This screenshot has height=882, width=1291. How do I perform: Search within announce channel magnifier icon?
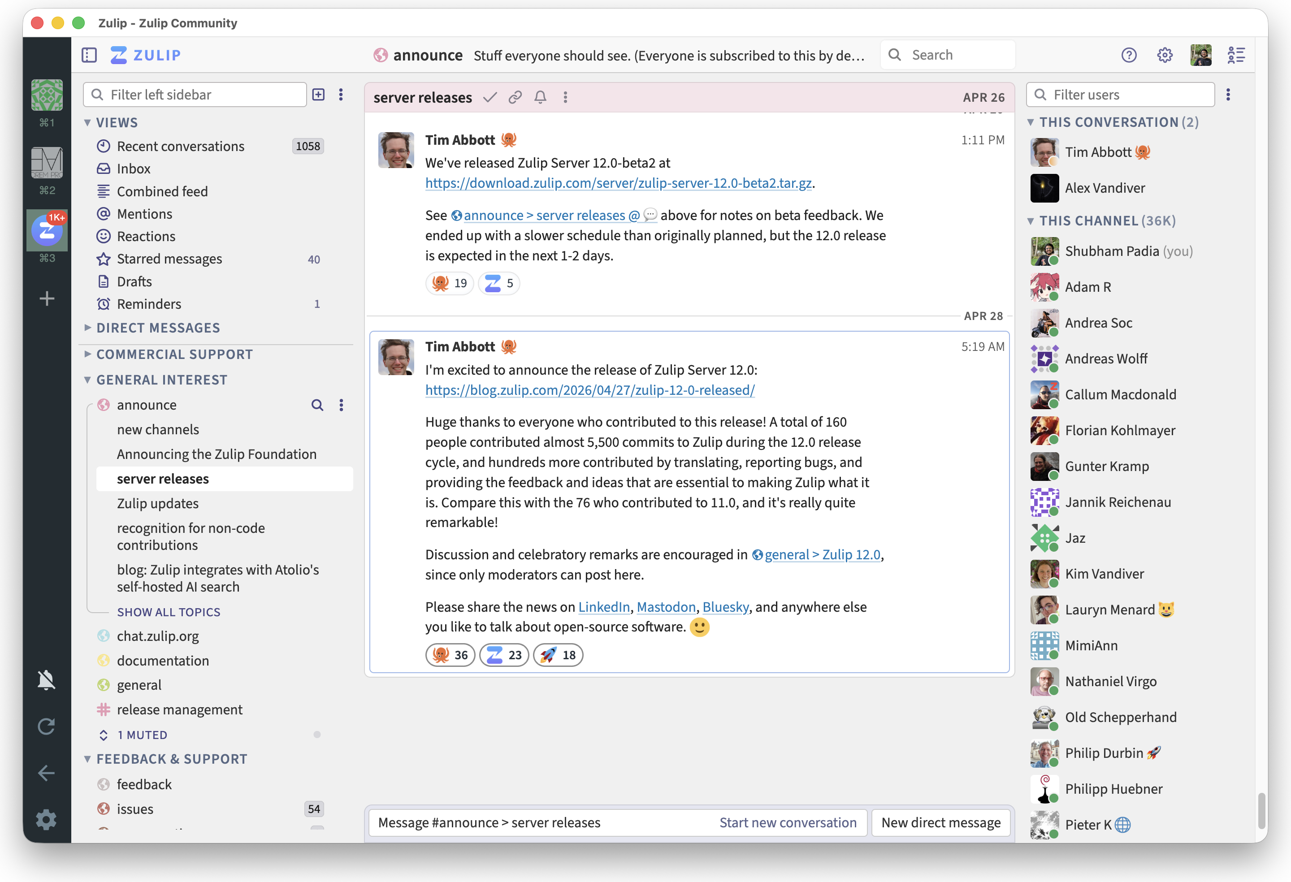click(x=317, y=405)
